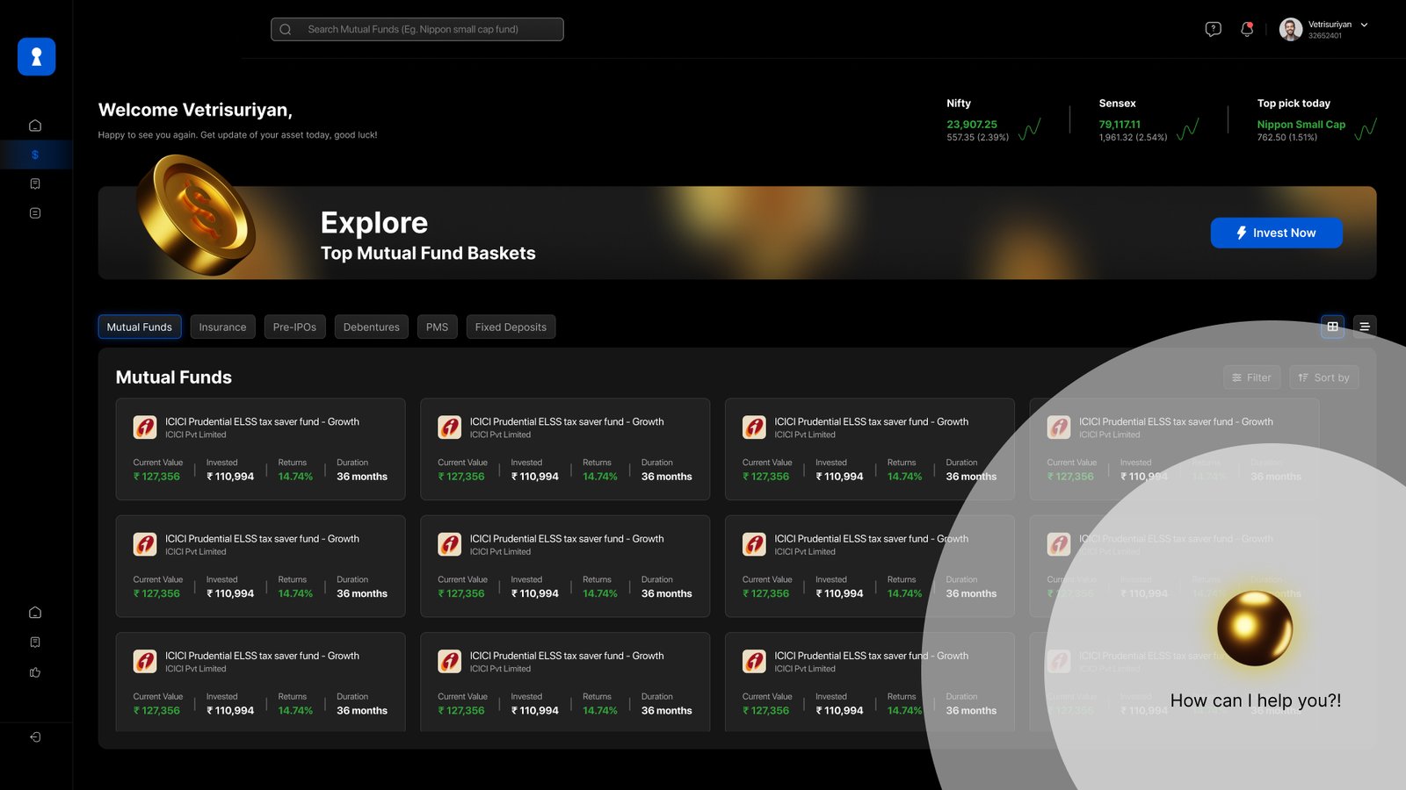
Task: Select the PMS tab
Action: (x=437, y=327)
